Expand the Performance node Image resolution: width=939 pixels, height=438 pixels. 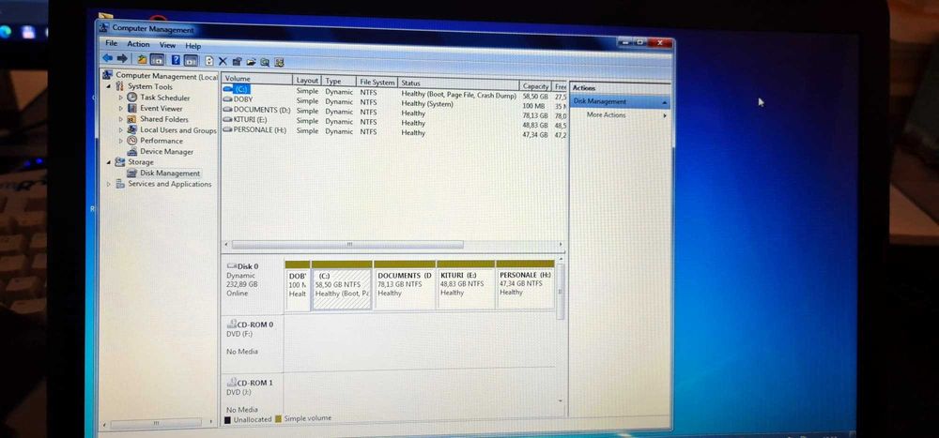point(121,141)
